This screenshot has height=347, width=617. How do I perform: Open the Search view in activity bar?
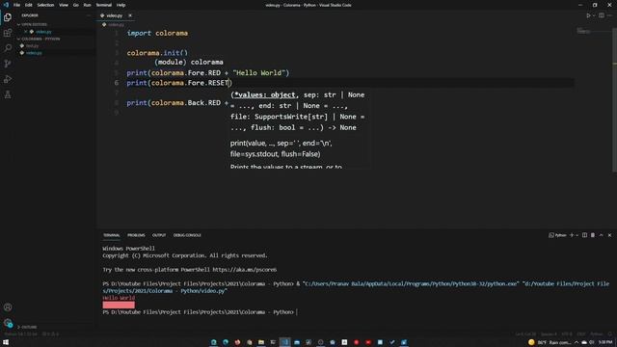pyautogui.click(x=8, y=48)
